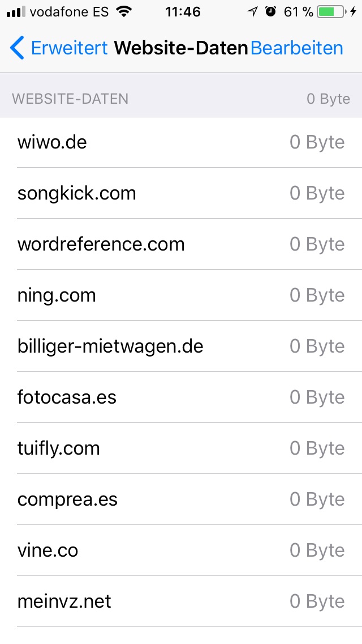This screenshot has height=644, width=362.
Task: Select billiger-mietwagen.de in the list
Action: pyautogui.click(x=181, y=346)
